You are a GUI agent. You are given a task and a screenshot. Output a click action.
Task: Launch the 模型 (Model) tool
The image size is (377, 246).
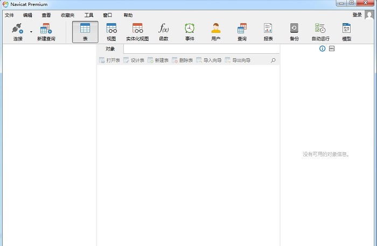click(x=346, y=32)
